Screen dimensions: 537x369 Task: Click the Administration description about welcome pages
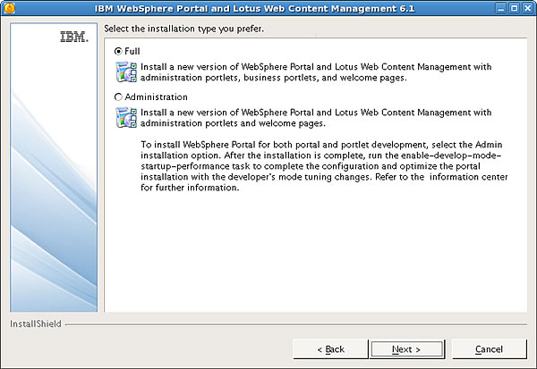316,118
